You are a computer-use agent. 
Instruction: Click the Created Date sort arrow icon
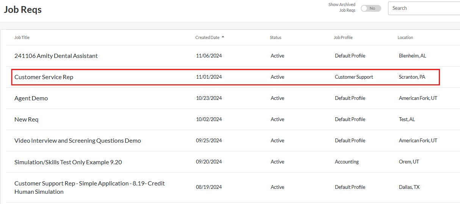(223, 37)
